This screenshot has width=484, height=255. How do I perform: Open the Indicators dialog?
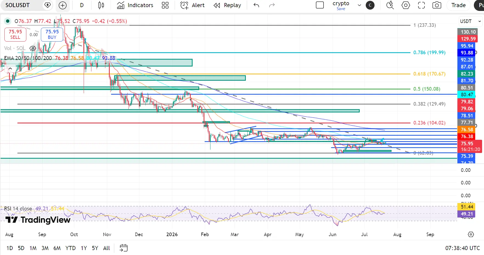[x=135, y=5]
